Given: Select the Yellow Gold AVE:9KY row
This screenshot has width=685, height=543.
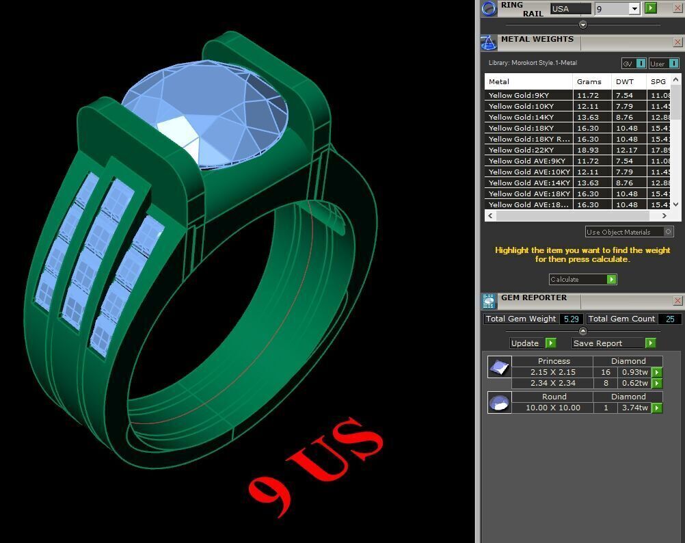Looking at the screenshot, I should click(578, 161).
